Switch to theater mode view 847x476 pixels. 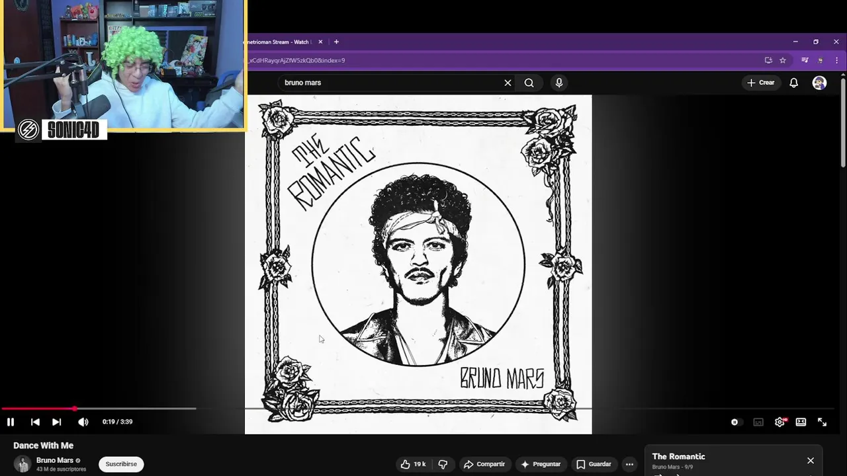point(801,422)
